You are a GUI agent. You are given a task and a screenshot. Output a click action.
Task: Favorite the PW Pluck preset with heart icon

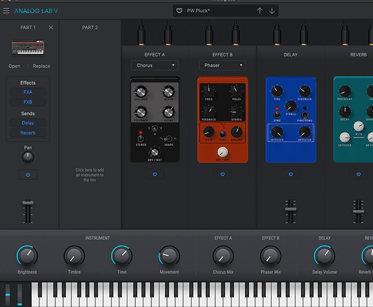pyautogui.click(x=179, y=11)
